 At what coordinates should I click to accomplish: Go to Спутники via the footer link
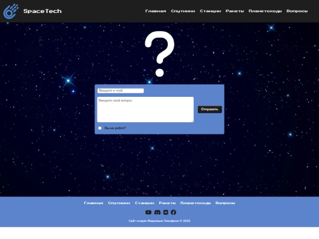point(119,203)
